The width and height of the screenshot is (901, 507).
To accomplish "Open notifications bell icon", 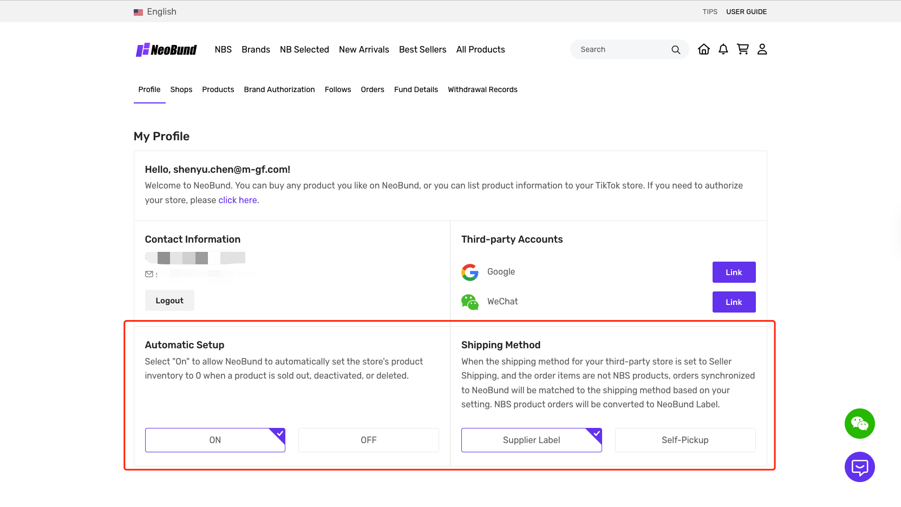I will [x=723, y=49].
